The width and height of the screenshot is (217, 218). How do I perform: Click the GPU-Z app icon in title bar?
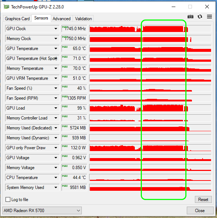[6, 7]
